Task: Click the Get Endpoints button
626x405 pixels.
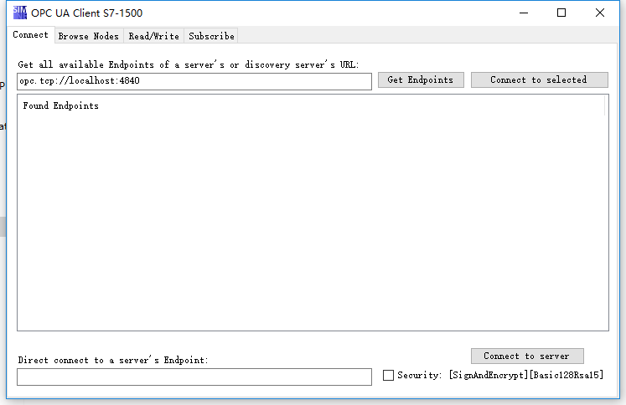Action: pyautogui.click(x=421, y=79)
